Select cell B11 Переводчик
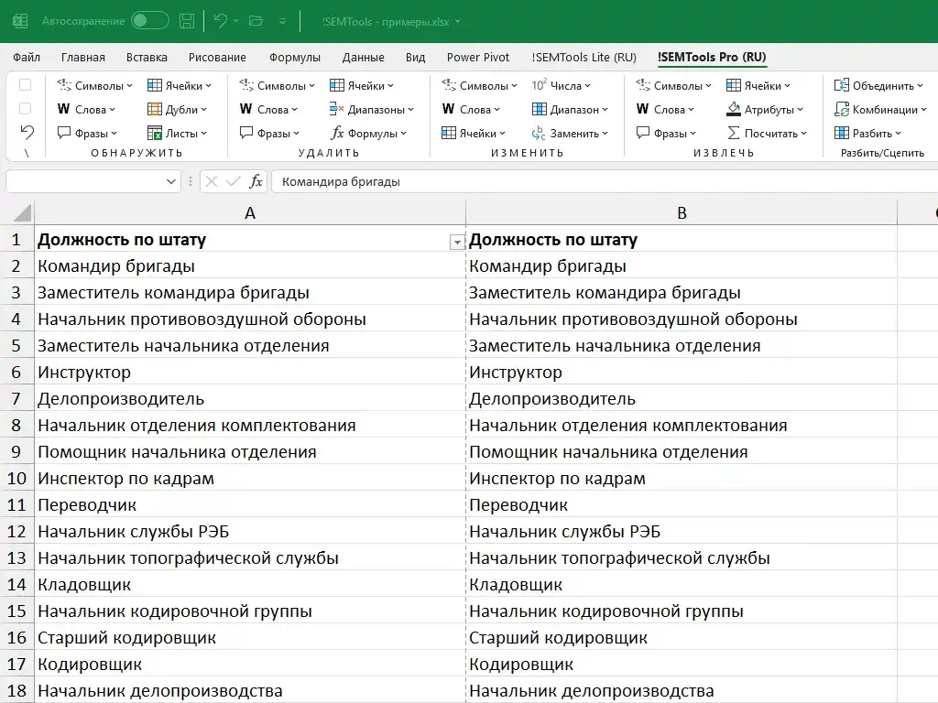 click(682, 505)
